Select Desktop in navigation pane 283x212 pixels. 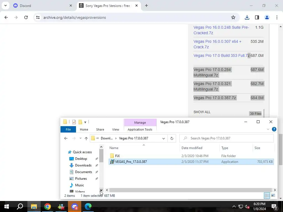pyautogui.click(x=81, y=159)
